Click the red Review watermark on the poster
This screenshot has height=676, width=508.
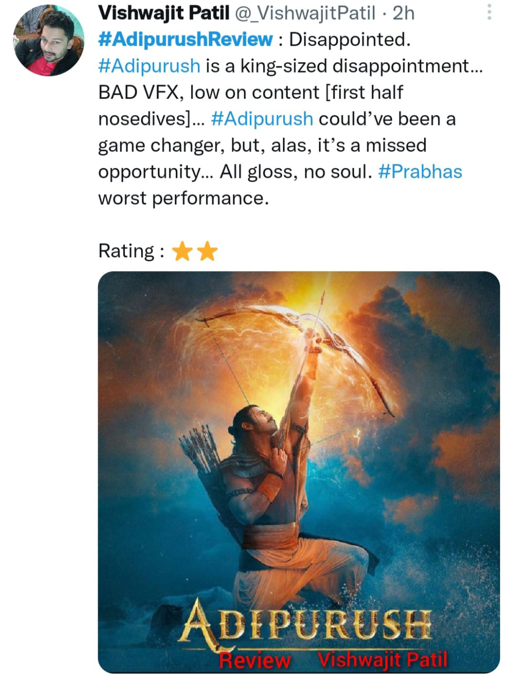tap(254, 658)
